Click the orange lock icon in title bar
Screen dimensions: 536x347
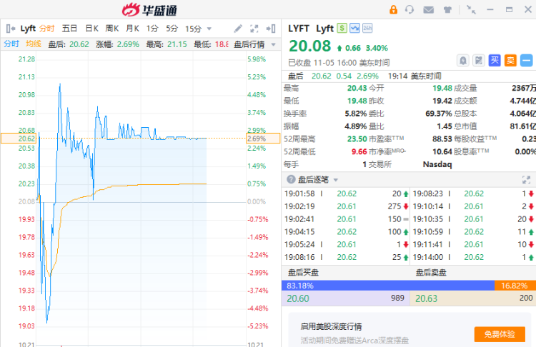(393, 10)
